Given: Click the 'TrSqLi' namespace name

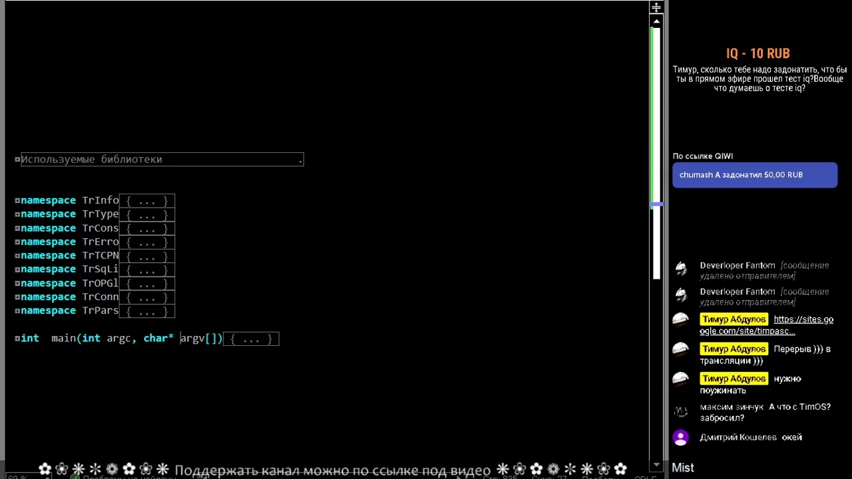Looking at the screenshot, I should (x=101, y=269).
